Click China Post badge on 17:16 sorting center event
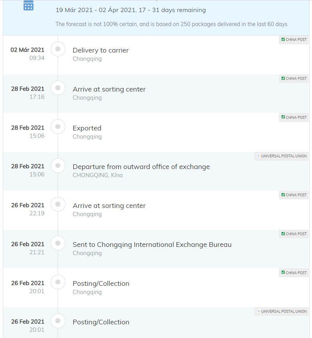 (x=294, y=79)
